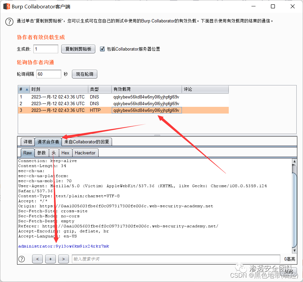This screenshot has height=282, width=303.
Task: Click the + search options button
Action: tap(50, 259)
